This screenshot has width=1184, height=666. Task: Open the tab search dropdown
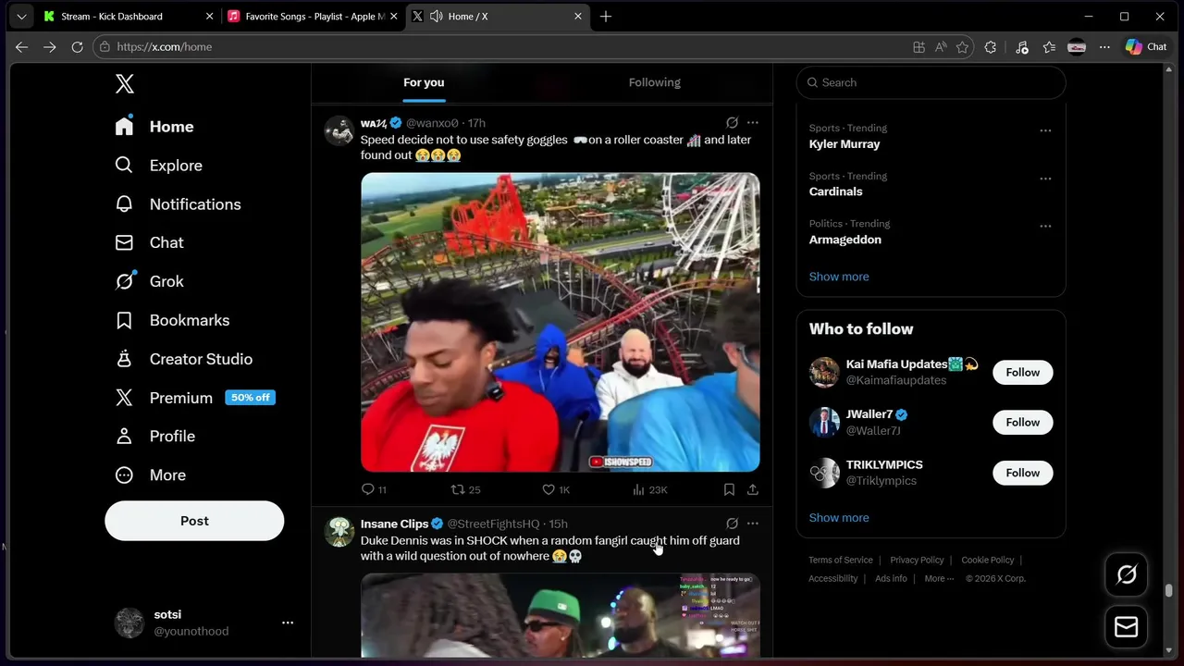21,17
